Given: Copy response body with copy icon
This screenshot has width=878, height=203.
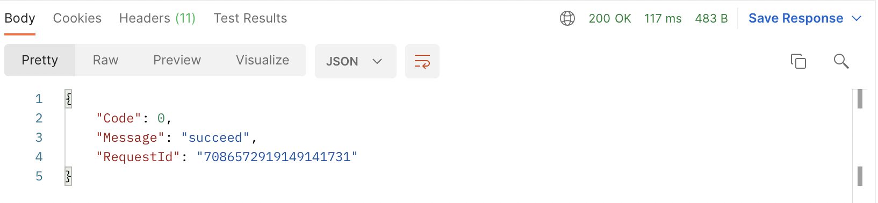Looking at the screenshot, I should click(x=798, y=61).
